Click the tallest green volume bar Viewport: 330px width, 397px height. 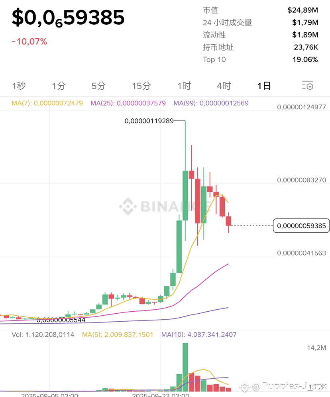pos(185,367)
